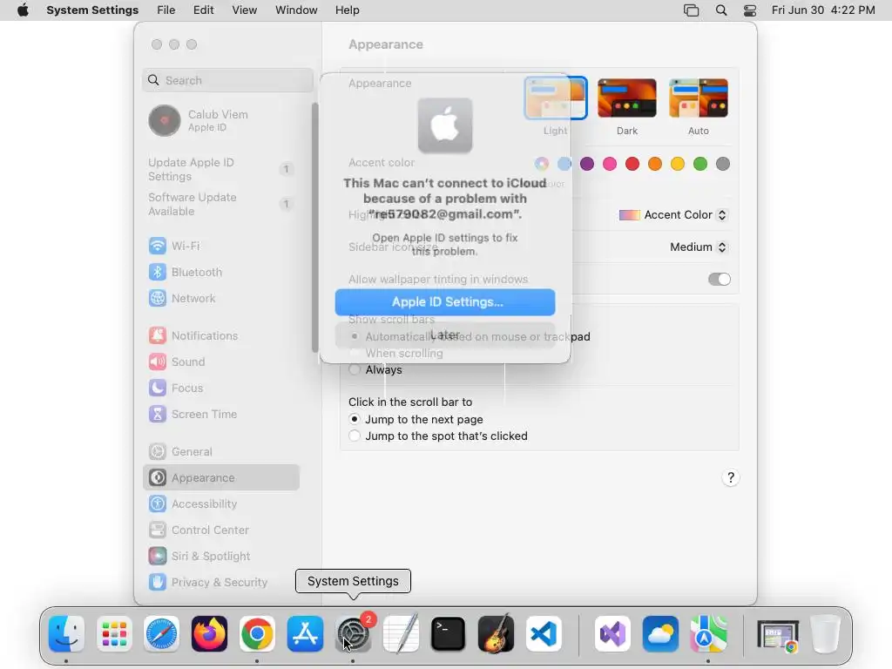Launch GarageBand from the Dock

coord(496,634)
